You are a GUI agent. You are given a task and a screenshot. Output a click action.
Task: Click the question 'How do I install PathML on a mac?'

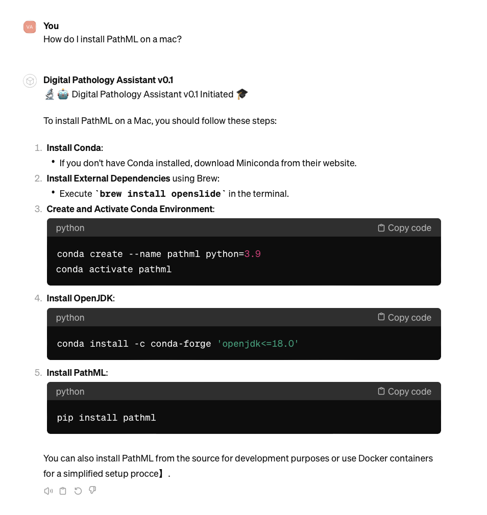(x=112, y=39)
